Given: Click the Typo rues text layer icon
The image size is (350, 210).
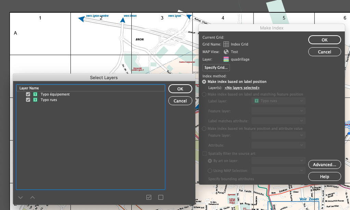Looking at the screenshot, I should tap(35, 100).
